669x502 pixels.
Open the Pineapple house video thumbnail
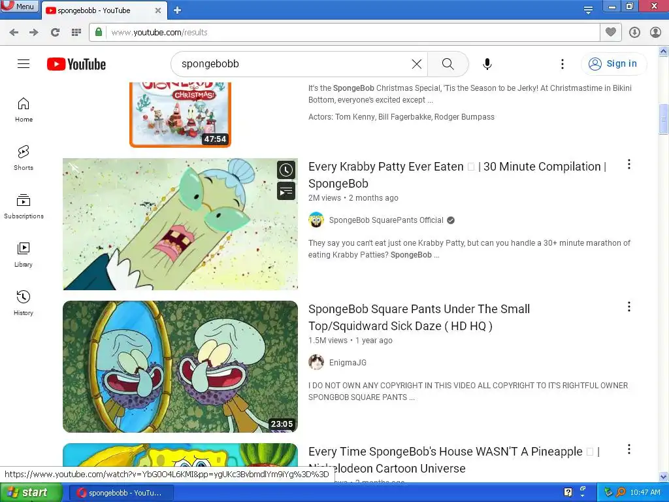180,455
